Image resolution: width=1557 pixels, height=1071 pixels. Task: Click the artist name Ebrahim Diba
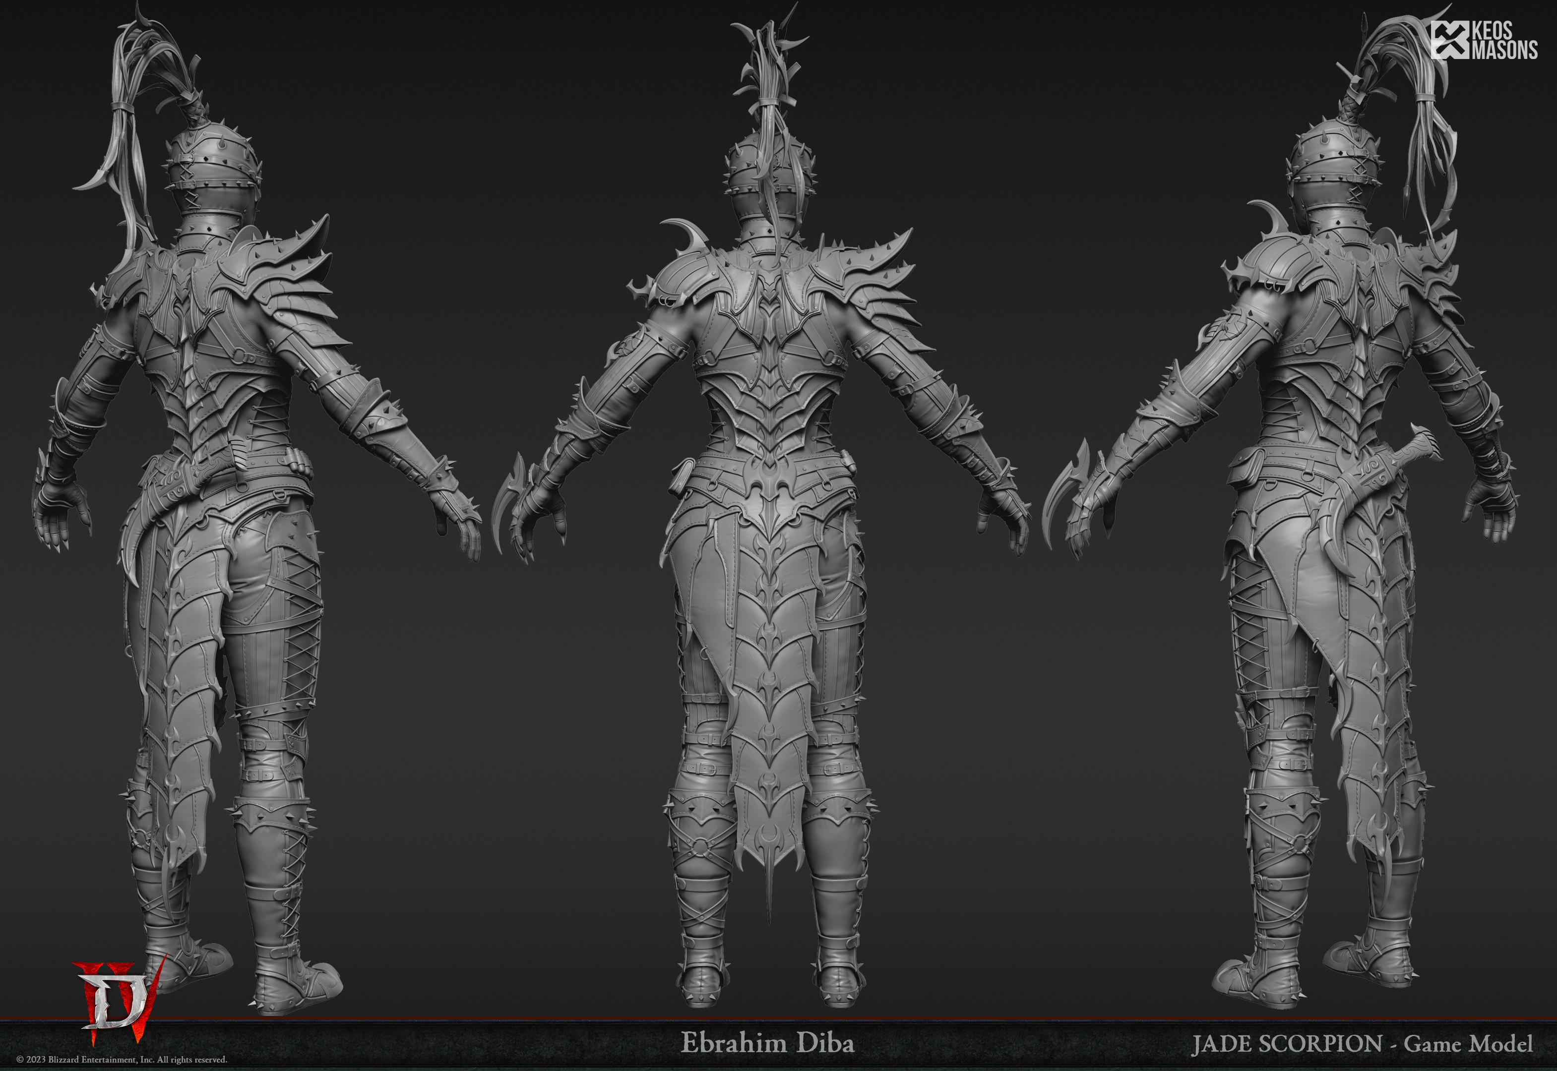coord(768,1043)
